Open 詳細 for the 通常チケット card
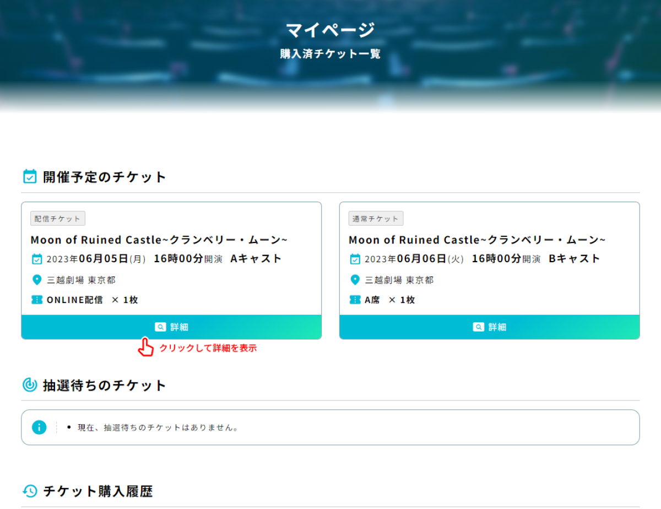Viewport: 661px width, 509px height. pyautogui.click(x=490, y=327)
